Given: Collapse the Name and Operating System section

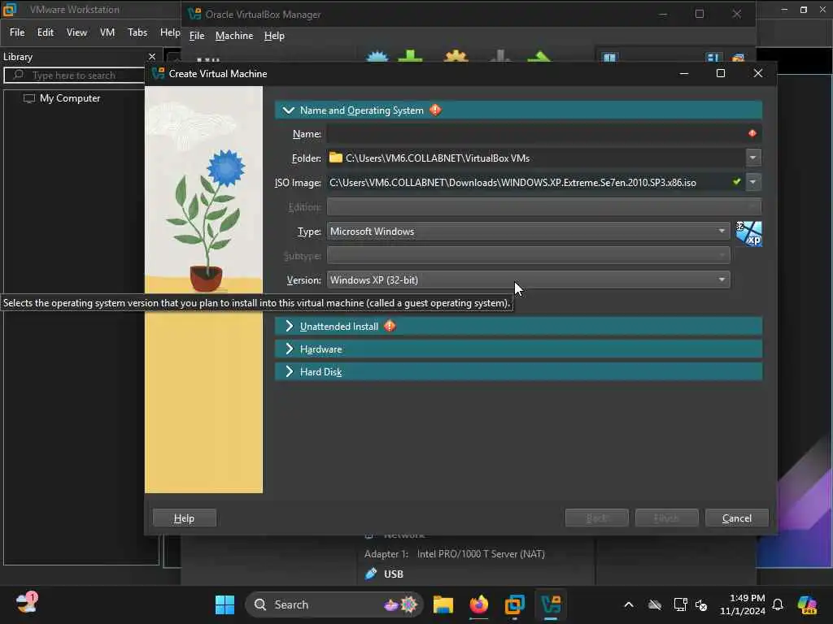Looking at the screenshot, I should pyautogui.click(x=289, y=110).
